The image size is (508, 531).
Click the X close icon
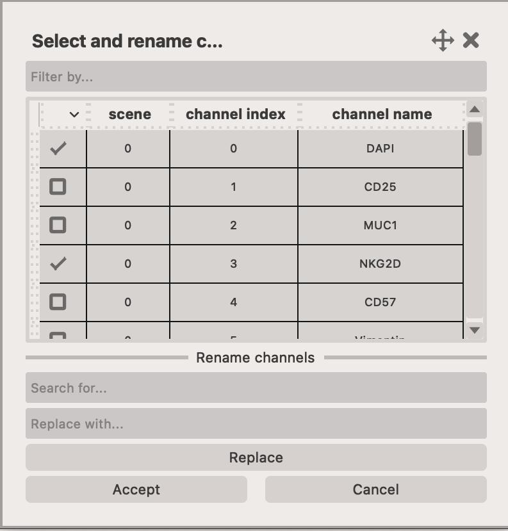(x=471, y=40)
